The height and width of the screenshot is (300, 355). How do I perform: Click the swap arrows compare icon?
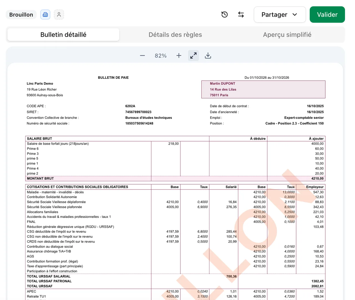tap(241, 14)
